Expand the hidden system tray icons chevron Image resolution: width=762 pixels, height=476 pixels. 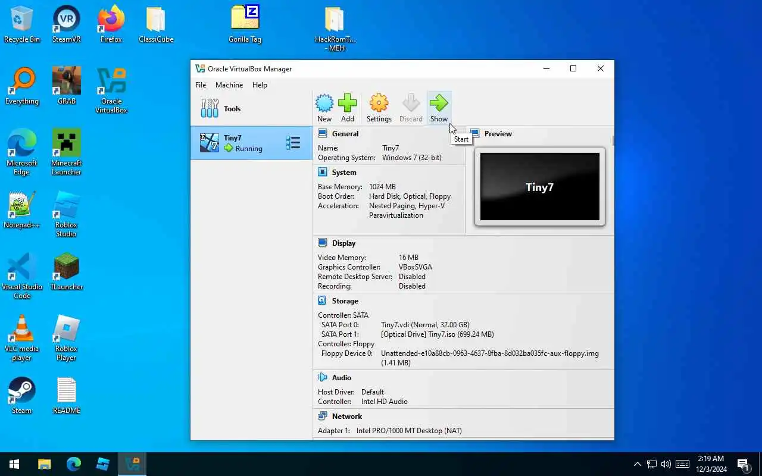pyautogui.click(x=638, y=464)
